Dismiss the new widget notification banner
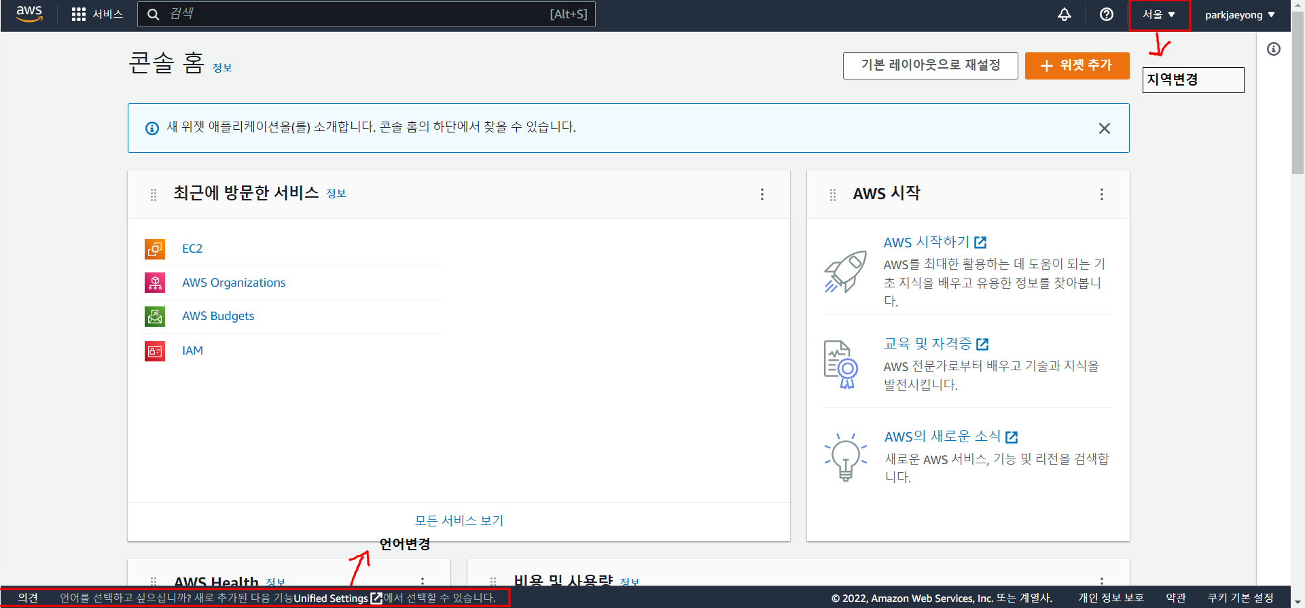 (1105, 128)
